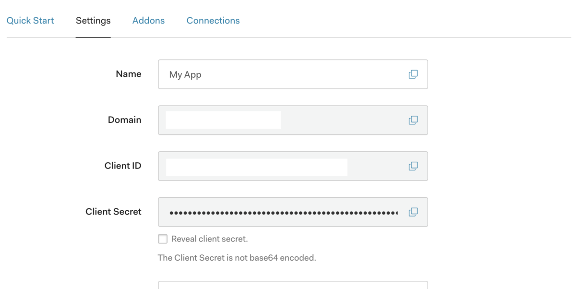
Task: Copy the Name field value
Action: 413,74
